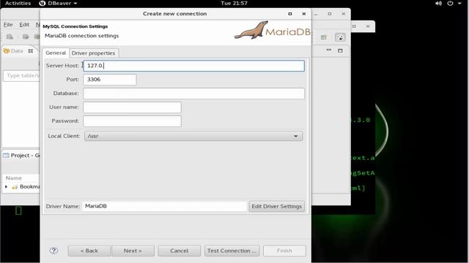Click the volume icon in top bar

coord(438,3)
